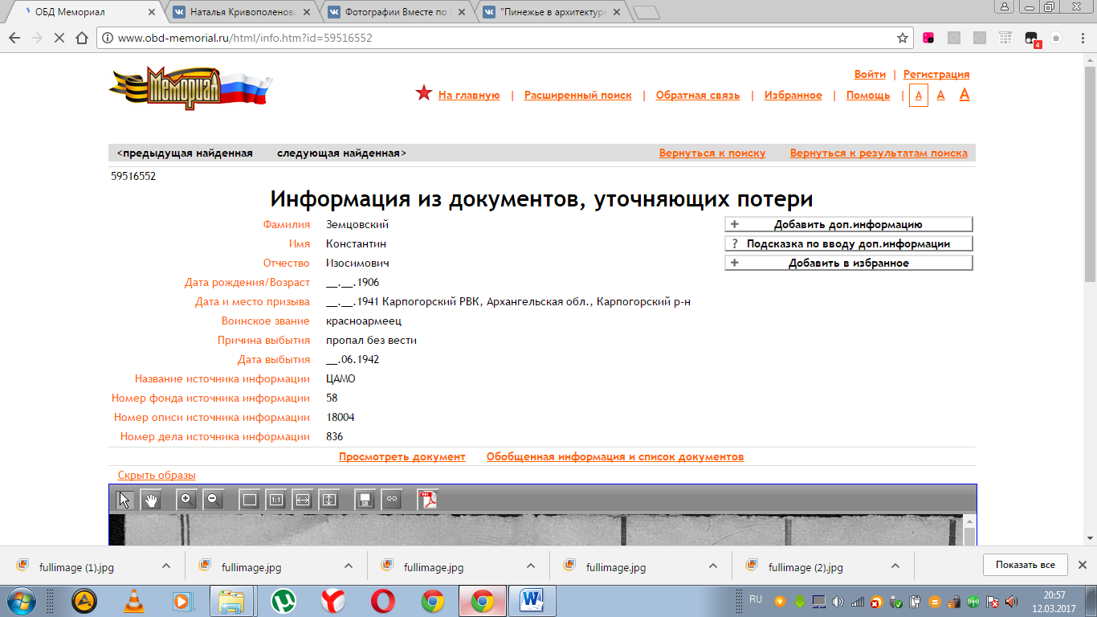The width and height of the screenshot is (1097, 617).
Task: Select the pointer tool in document viewer
Action: pos(124,500)
